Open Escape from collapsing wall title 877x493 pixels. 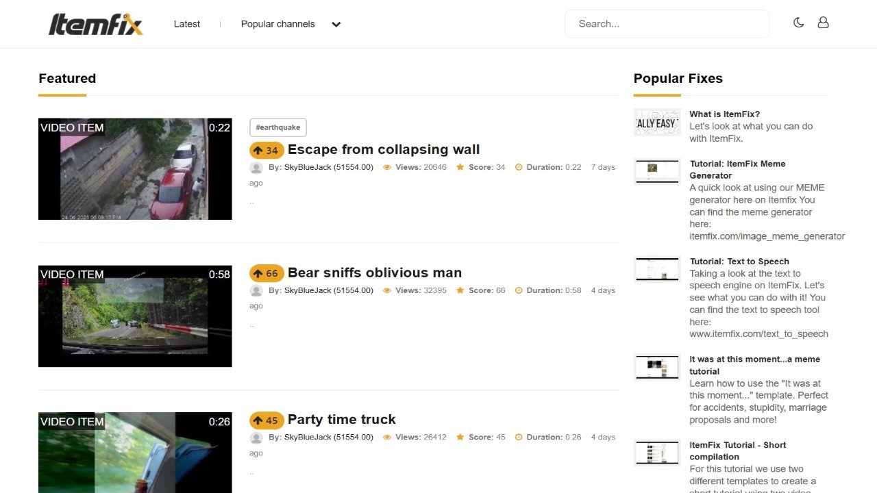point(384,149)
